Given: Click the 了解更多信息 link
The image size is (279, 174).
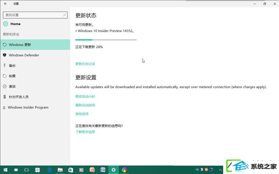Looking at the screenshot, I should coord(85,132).
